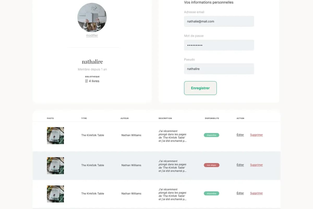313x209 pixels.
Task: Click the Pseudo input field
Action: (x=219, y=69)
